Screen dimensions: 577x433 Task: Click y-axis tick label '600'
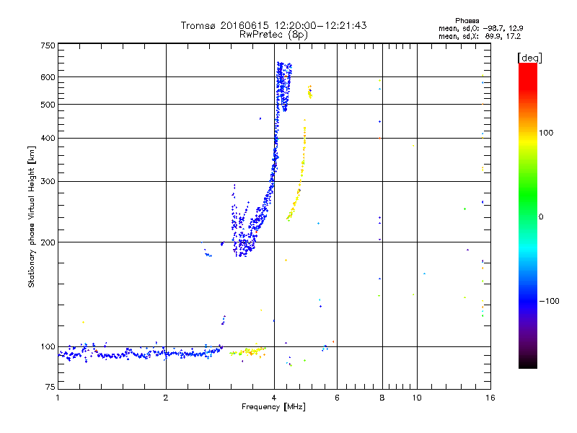pos(48,77)
